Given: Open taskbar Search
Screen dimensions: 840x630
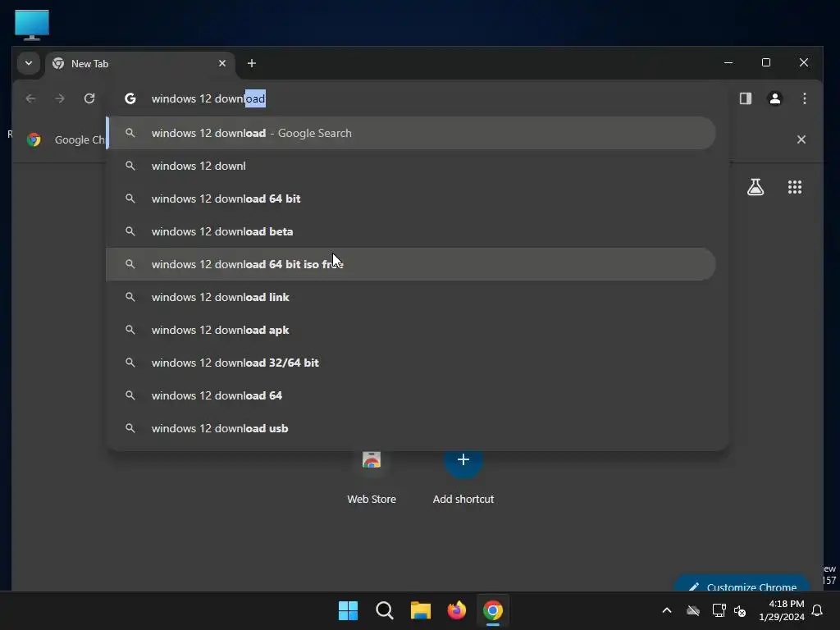Looking at the screenshot, I should click(x=384, y=610).
